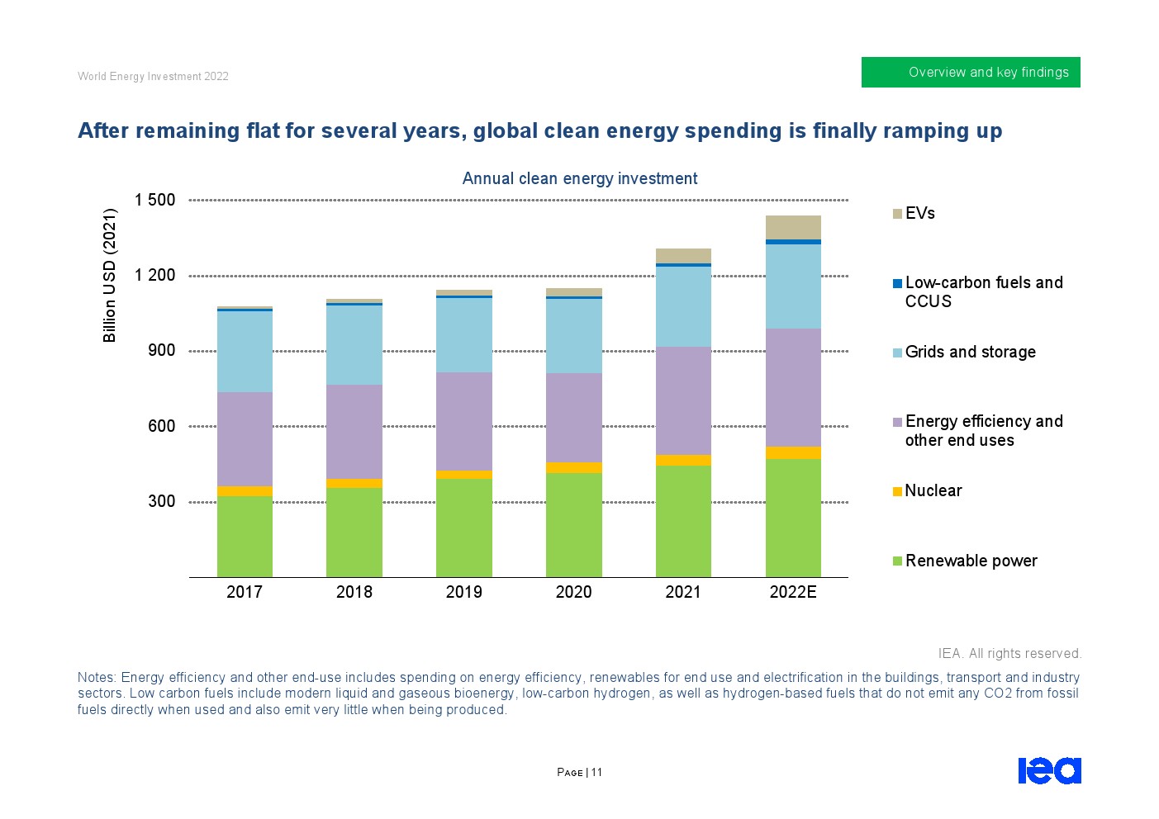1159x819 pixels.
Task: Click the Renewable power legend swatch
Action: (897, 561)
